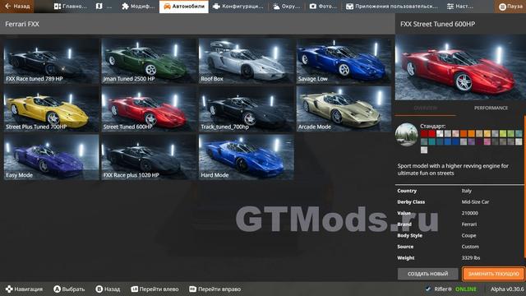Choose the Arcade Mode gold car

344,109
